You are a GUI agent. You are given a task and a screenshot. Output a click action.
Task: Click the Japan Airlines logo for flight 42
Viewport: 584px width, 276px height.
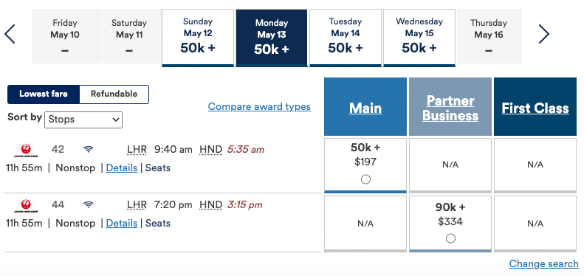(26, 151)
